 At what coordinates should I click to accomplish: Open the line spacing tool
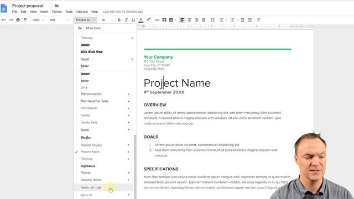tap(212, 20)
